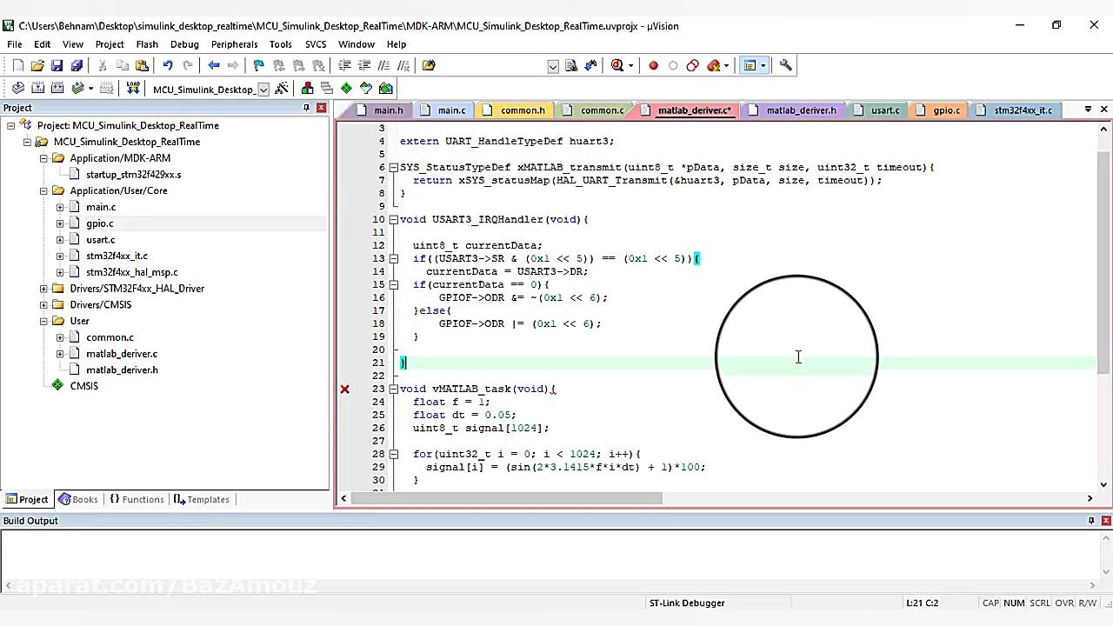Click the Open file icon
Viewport: 1113px width, 626px height.
click(37, 65)
